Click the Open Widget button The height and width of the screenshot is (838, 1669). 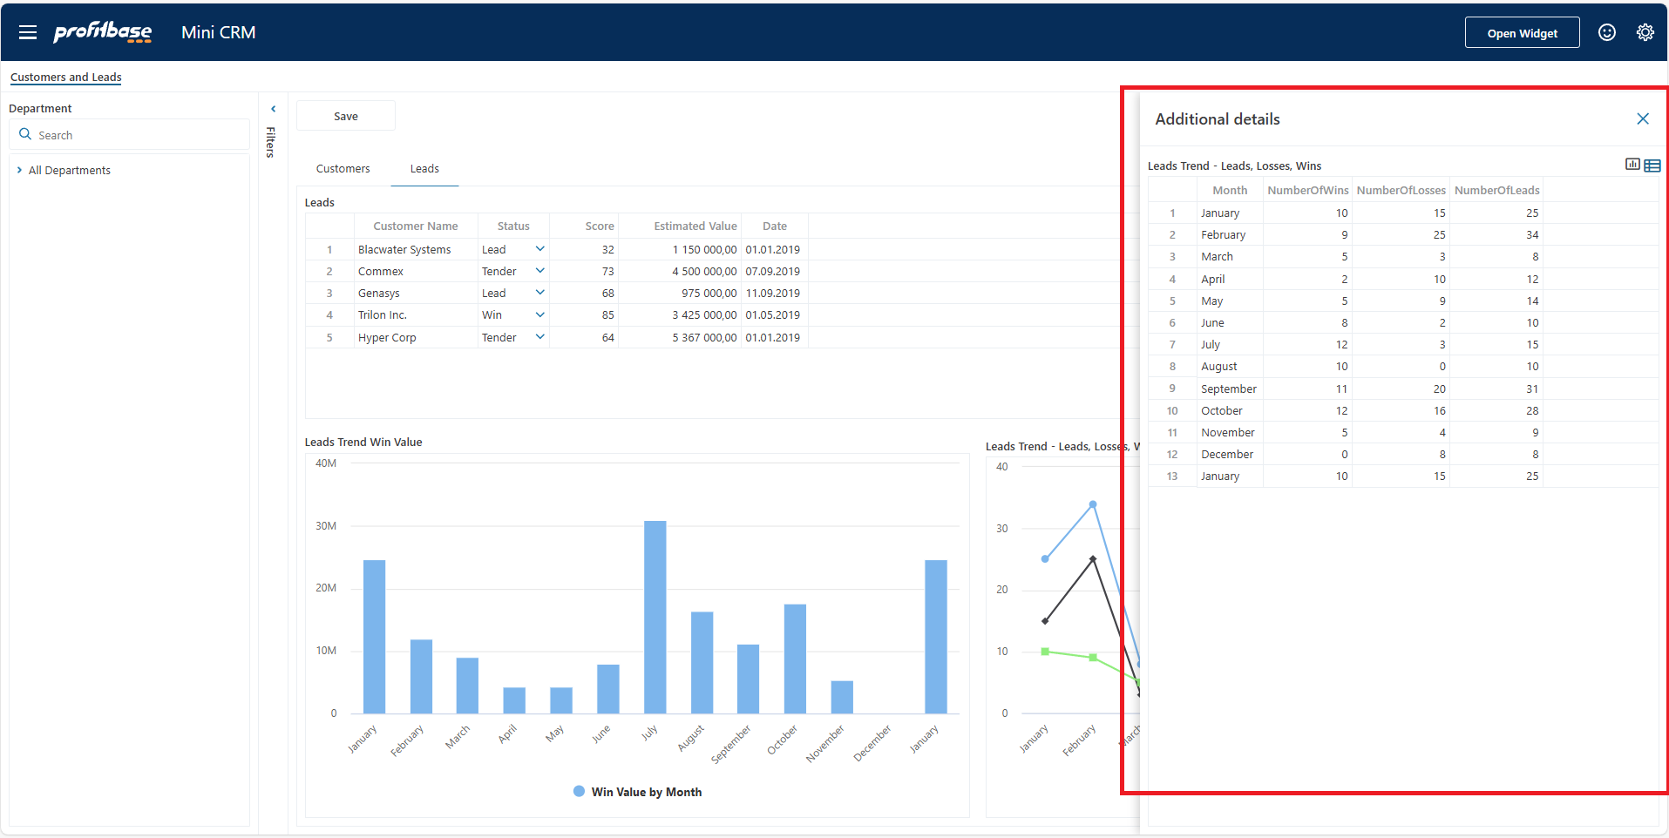point(1521,33)
